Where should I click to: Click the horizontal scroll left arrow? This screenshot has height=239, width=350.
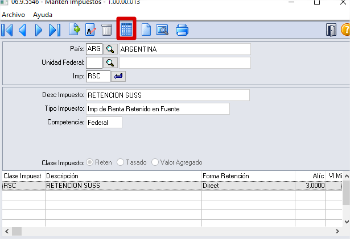[7, 232]
